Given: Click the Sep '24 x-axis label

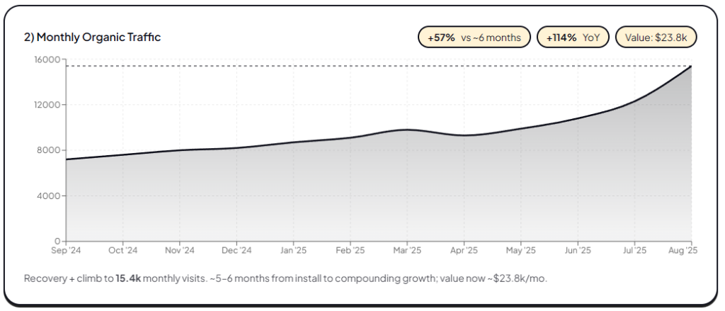Looking at the screenshot, I should point(66,250).
